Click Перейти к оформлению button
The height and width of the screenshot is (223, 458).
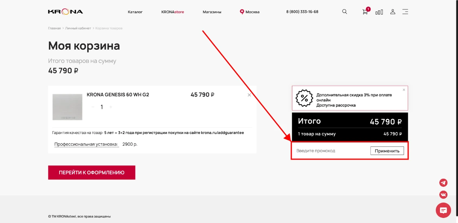click(92, 172)
